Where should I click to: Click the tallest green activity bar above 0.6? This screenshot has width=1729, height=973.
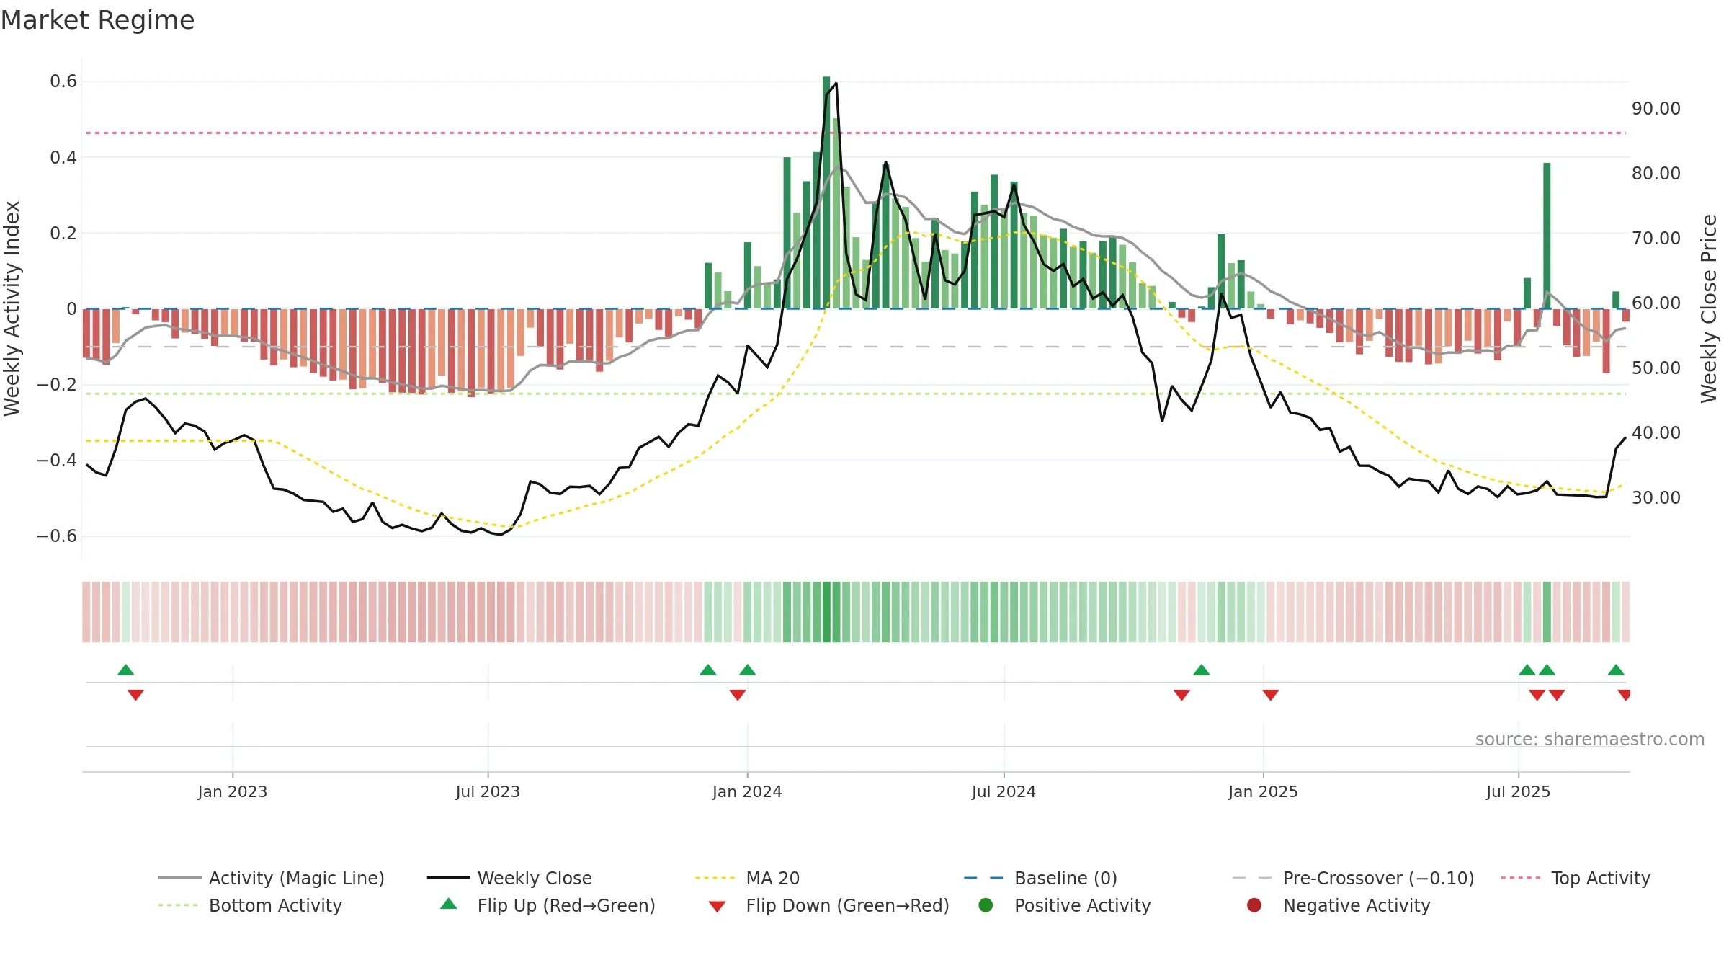pos(826,192)
